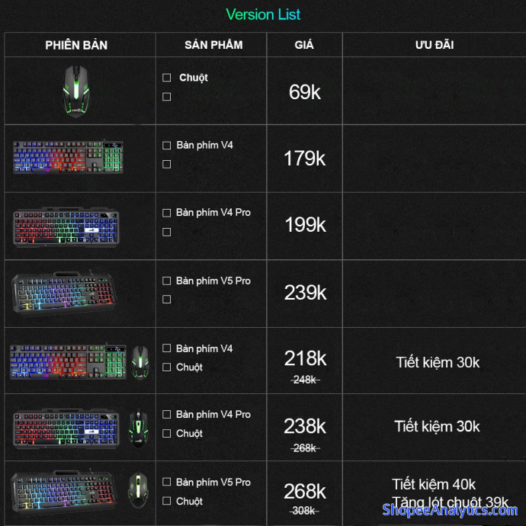The image size is (526, 526).
Task: Click the V5 Pro keyboard image priced 239k
Action: pyautogui.click(x=66, y=293)
